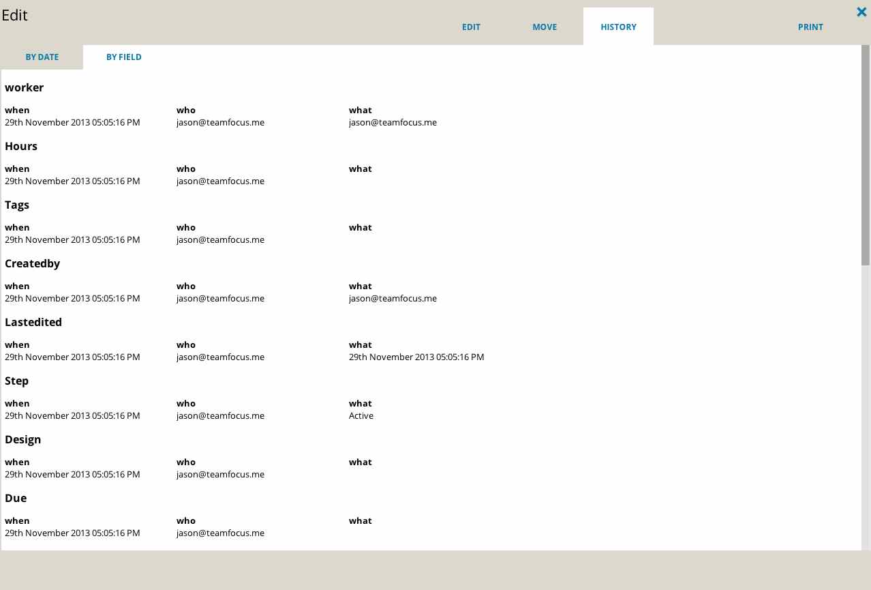The image size is (871, 590).
Task: Click the 'Active' value under Step
Action: click(x=361, y=416)
